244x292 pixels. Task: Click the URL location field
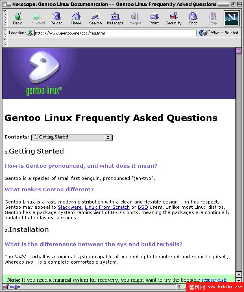point(115,33)
